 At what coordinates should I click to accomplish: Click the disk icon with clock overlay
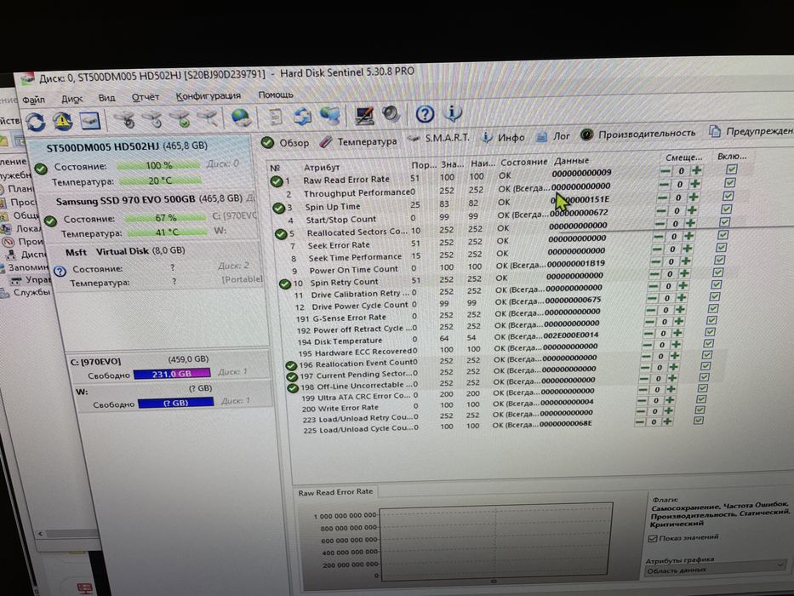click(x=152, y=119)
